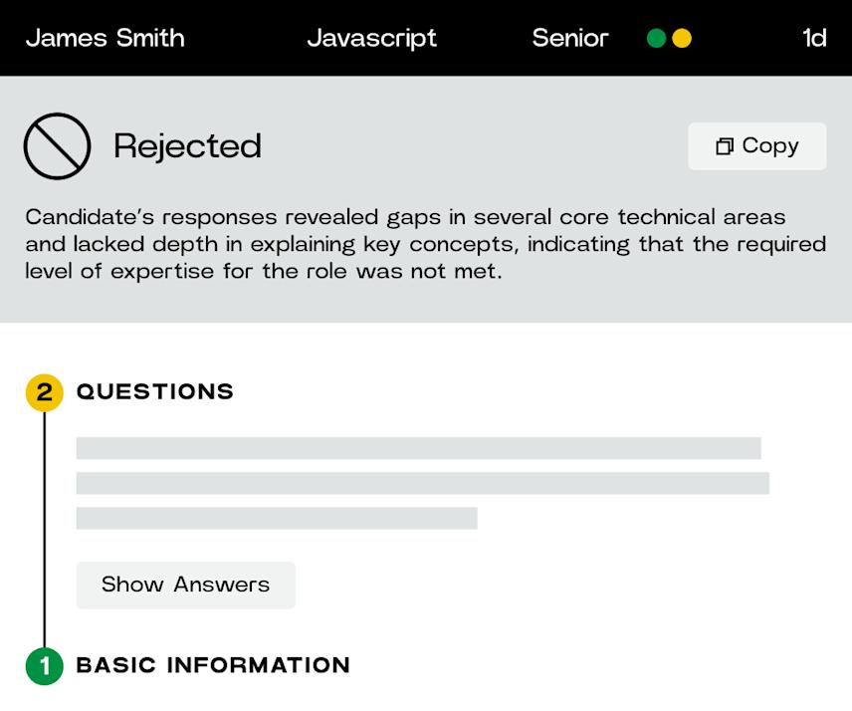Click the copy icon beside Copy label

726,145
